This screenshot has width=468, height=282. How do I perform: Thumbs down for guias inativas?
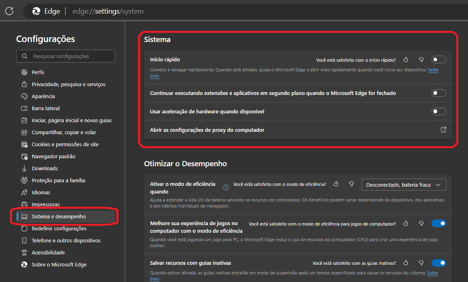[421, 263]
